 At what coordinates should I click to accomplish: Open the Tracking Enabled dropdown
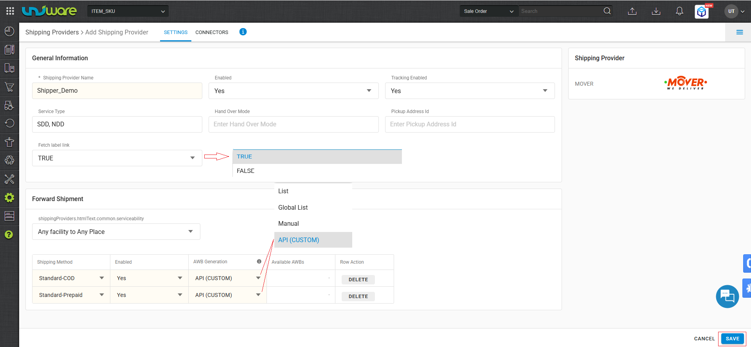(470, 91)
